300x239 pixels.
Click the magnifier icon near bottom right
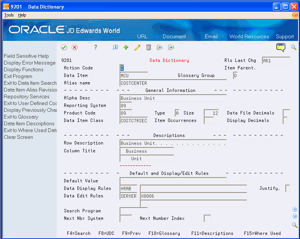pos(295,225)
